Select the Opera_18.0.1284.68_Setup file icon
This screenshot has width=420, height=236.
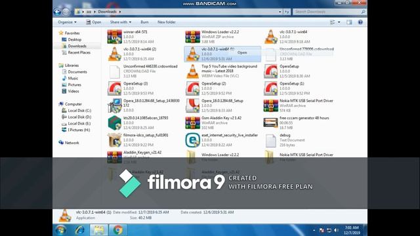point(192,106)
